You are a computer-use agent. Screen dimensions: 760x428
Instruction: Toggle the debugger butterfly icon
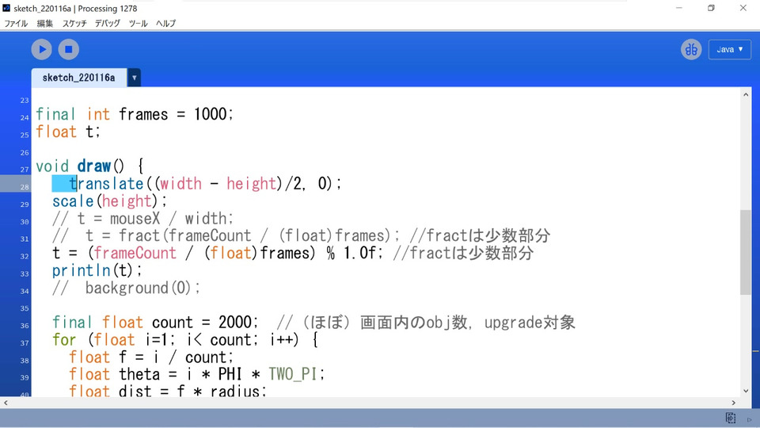(691, 49)
